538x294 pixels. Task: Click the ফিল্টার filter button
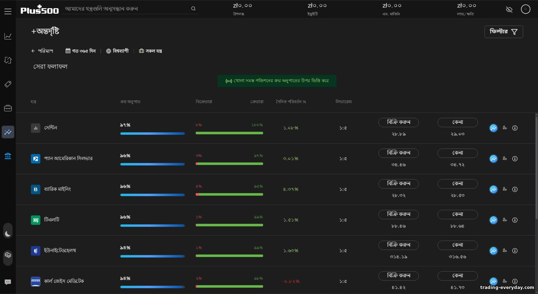(504, 32)
